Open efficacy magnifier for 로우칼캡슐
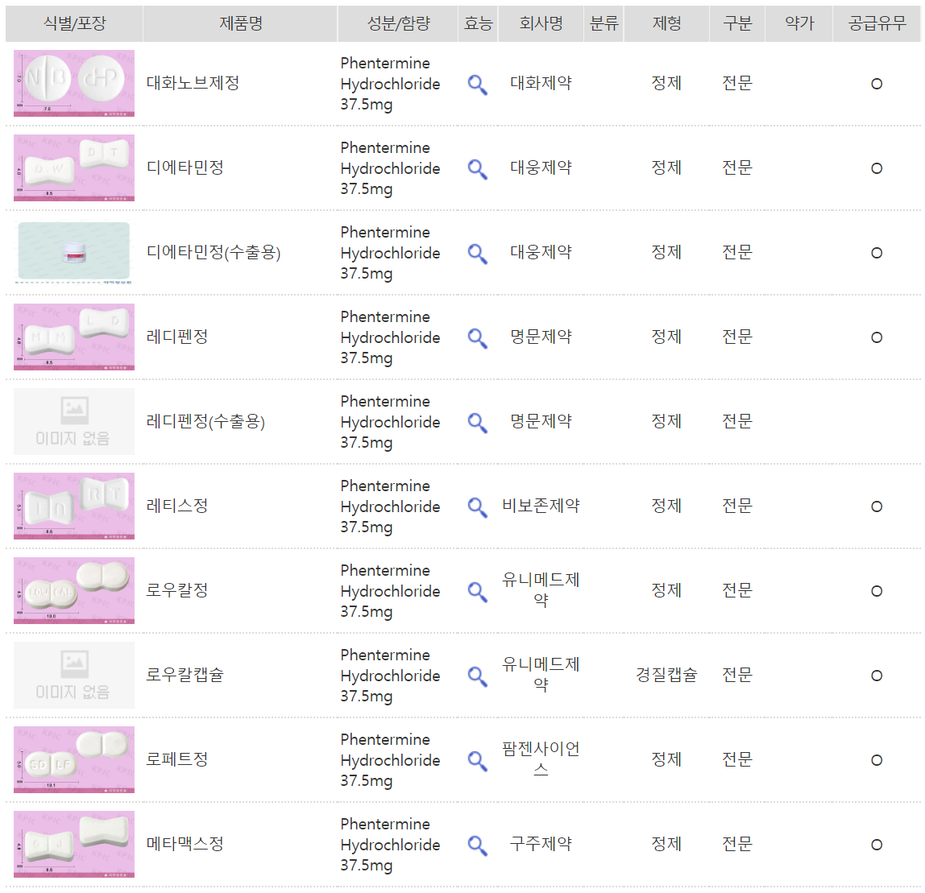The width and height of the screenshot is (925, 893). pyautogui.click(x=477, y=676)
